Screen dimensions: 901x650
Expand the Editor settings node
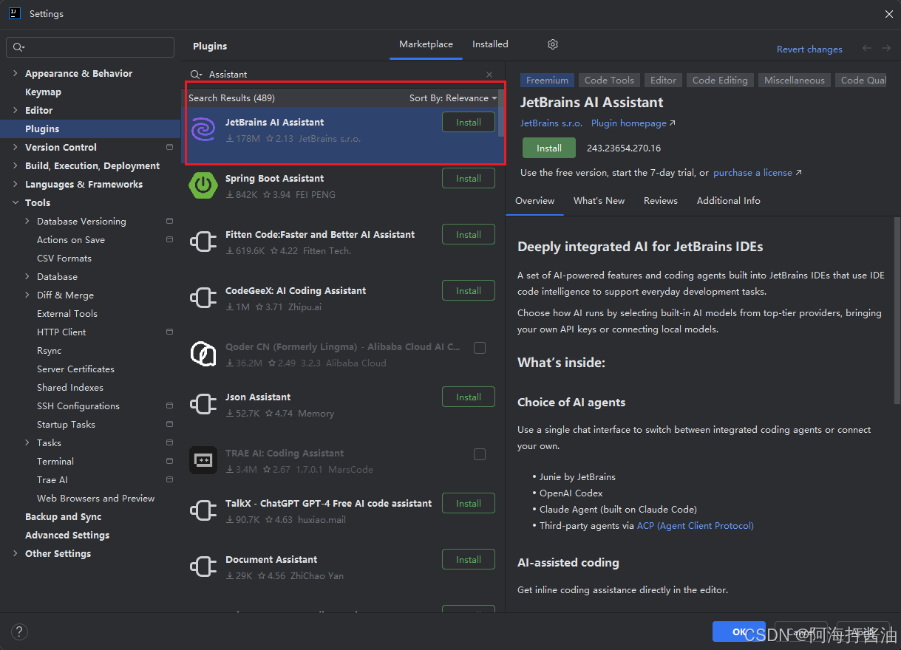point(16,111)
